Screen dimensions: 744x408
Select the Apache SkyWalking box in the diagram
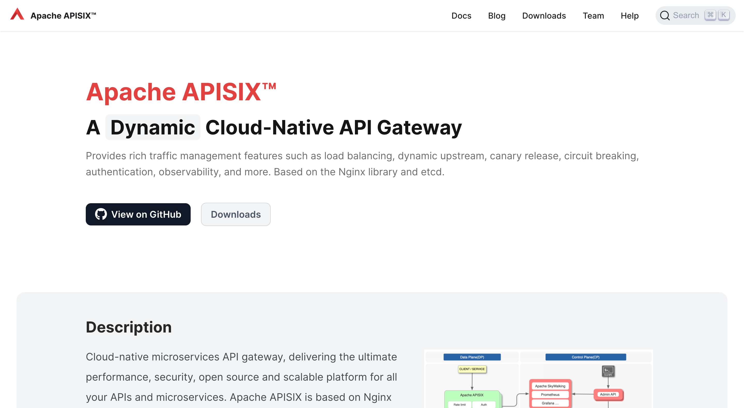[550, 386]
